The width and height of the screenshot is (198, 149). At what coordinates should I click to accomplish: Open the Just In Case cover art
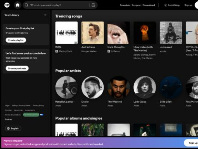(92, 33)
